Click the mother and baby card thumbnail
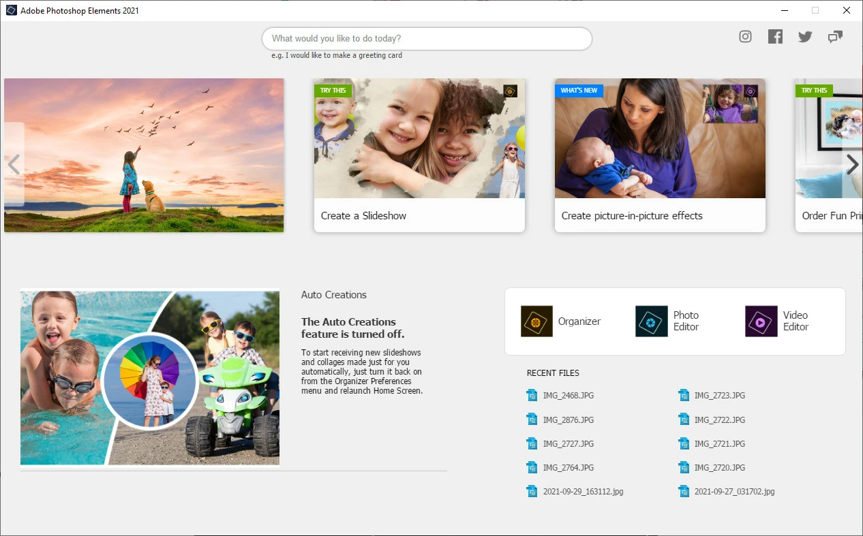This screenshot has width=863, height=536. pos(660,138)
